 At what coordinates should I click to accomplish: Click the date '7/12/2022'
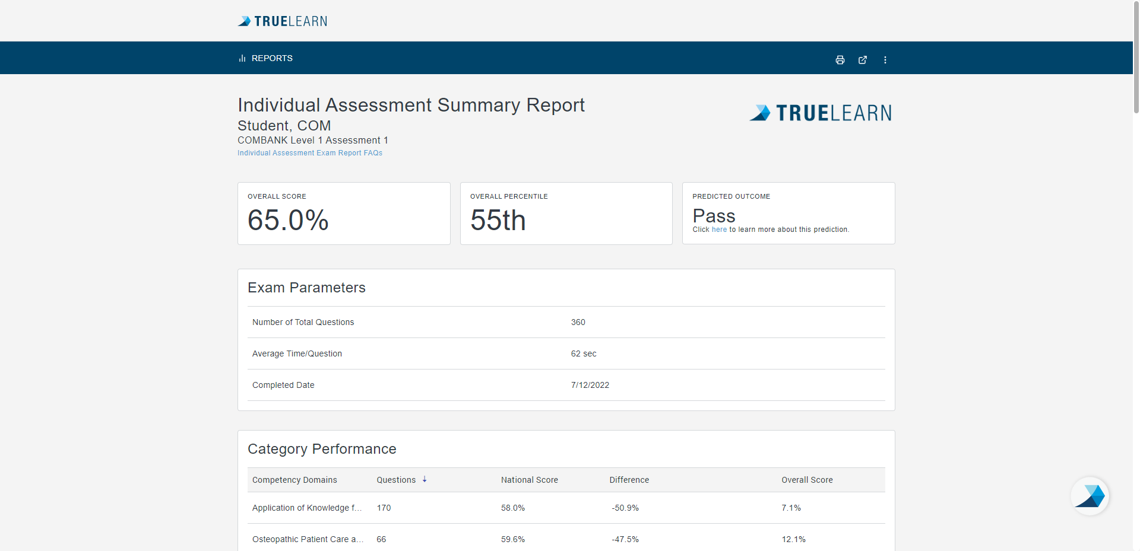[x=590, y=385]
